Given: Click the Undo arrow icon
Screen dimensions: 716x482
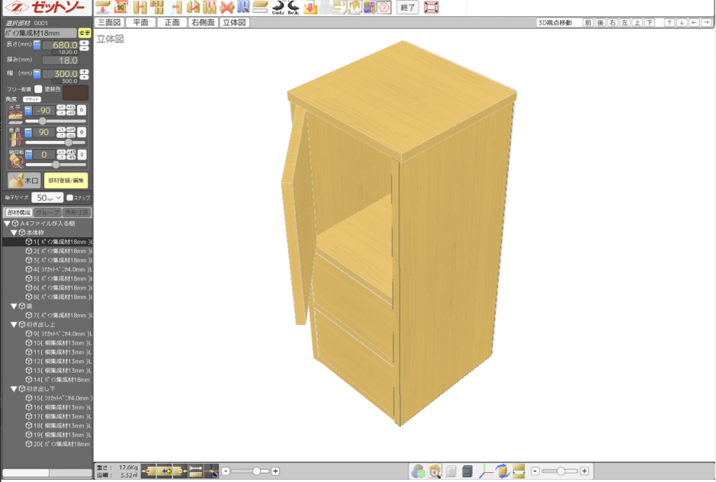Looking at the screenshot, I should 278,7.
